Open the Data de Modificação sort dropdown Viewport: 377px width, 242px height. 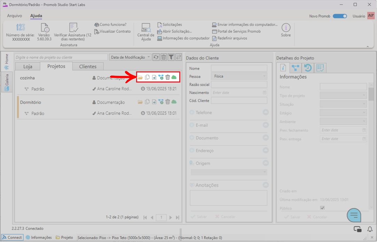[x=130, y=57]
